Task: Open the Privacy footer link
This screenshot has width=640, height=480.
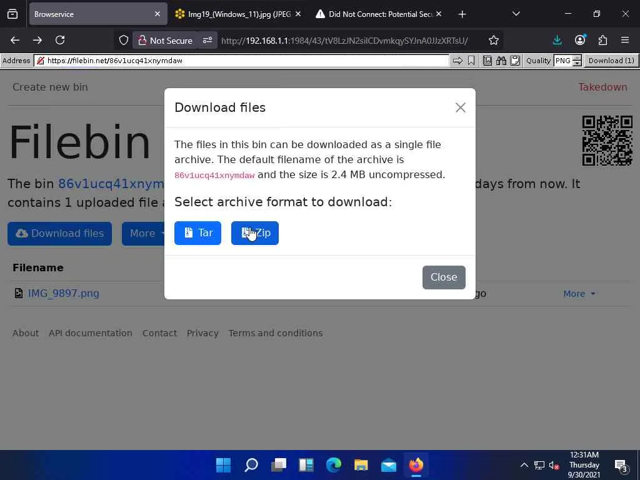Action: [202, 333]
